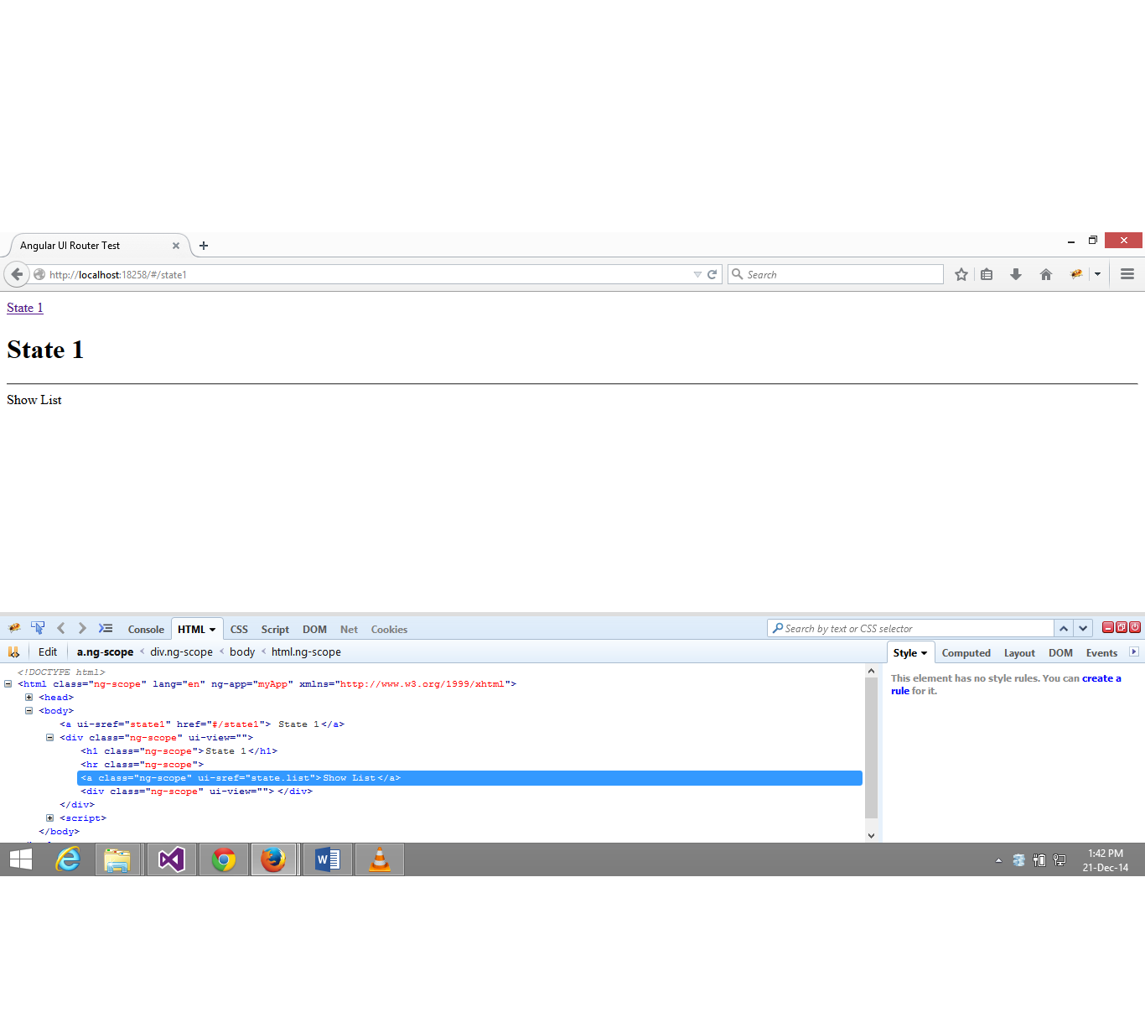Toggle Break On Mutate in HTML panel
The image size is (1145, 1033).
point(13,651)
